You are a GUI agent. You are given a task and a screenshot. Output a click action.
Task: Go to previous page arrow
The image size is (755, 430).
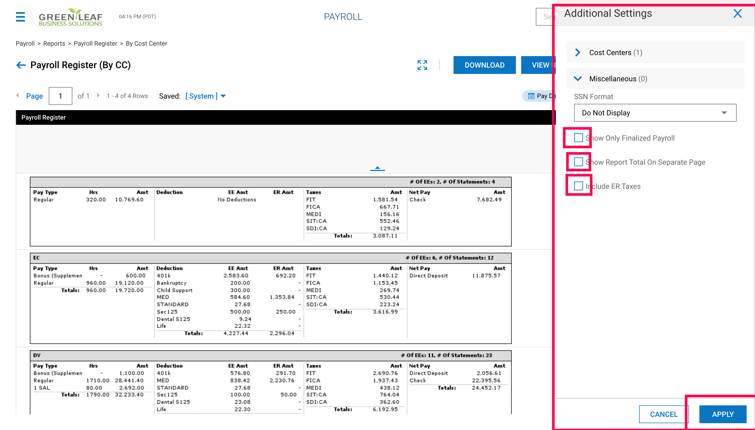pyautogui.click(x=18, y=95)
